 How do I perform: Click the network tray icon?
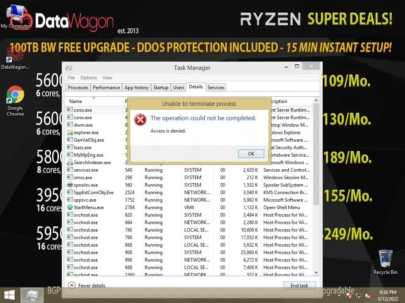[x=358, y=296]
